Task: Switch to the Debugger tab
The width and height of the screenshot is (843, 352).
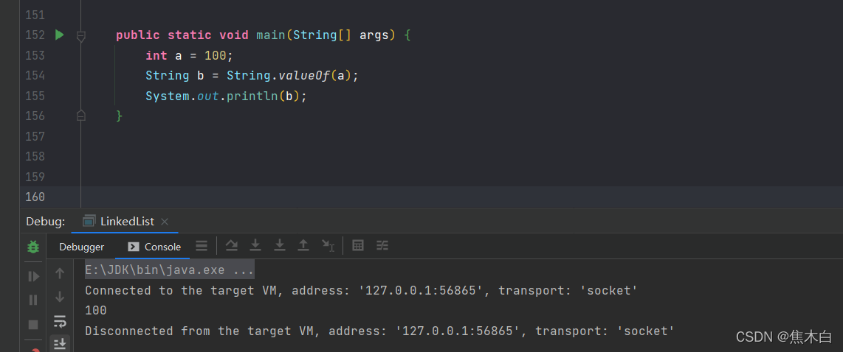Action: pyautogui.click(x=81, y=247)
